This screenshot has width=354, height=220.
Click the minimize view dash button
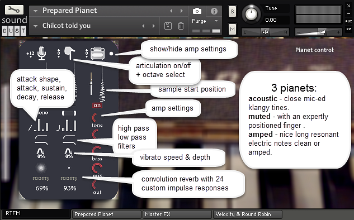coord(348,14)
